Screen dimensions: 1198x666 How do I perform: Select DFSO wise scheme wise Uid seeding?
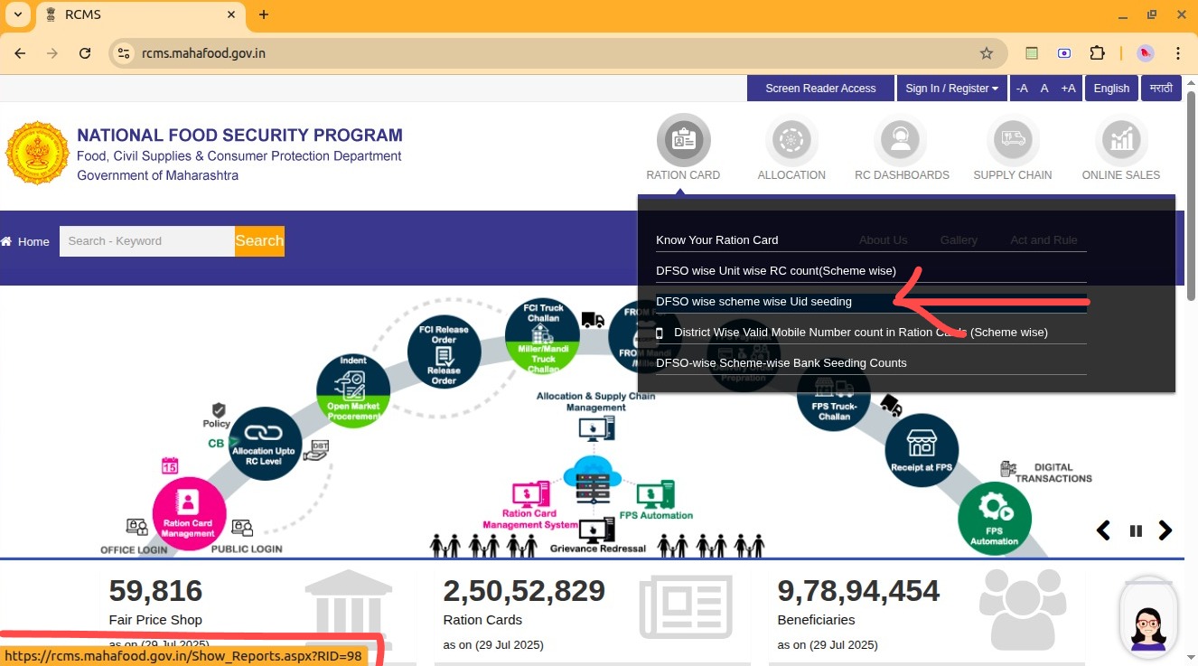pos(753,302)
